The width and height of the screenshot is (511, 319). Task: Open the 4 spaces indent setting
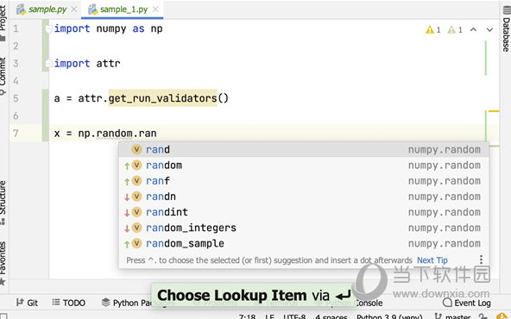(331, 316)
